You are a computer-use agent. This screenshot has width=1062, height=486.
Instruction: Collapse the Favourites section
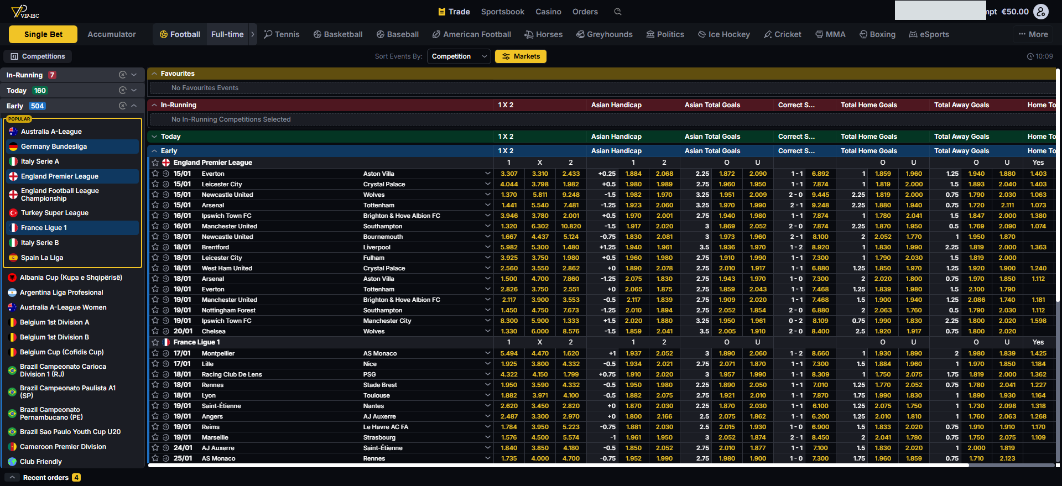point(154,74)
